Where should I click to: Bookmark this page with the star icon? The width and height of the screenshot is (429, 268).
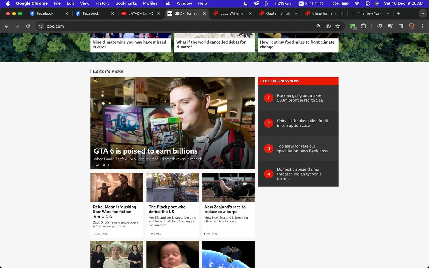pyautogui.click(x=338, y=26)
